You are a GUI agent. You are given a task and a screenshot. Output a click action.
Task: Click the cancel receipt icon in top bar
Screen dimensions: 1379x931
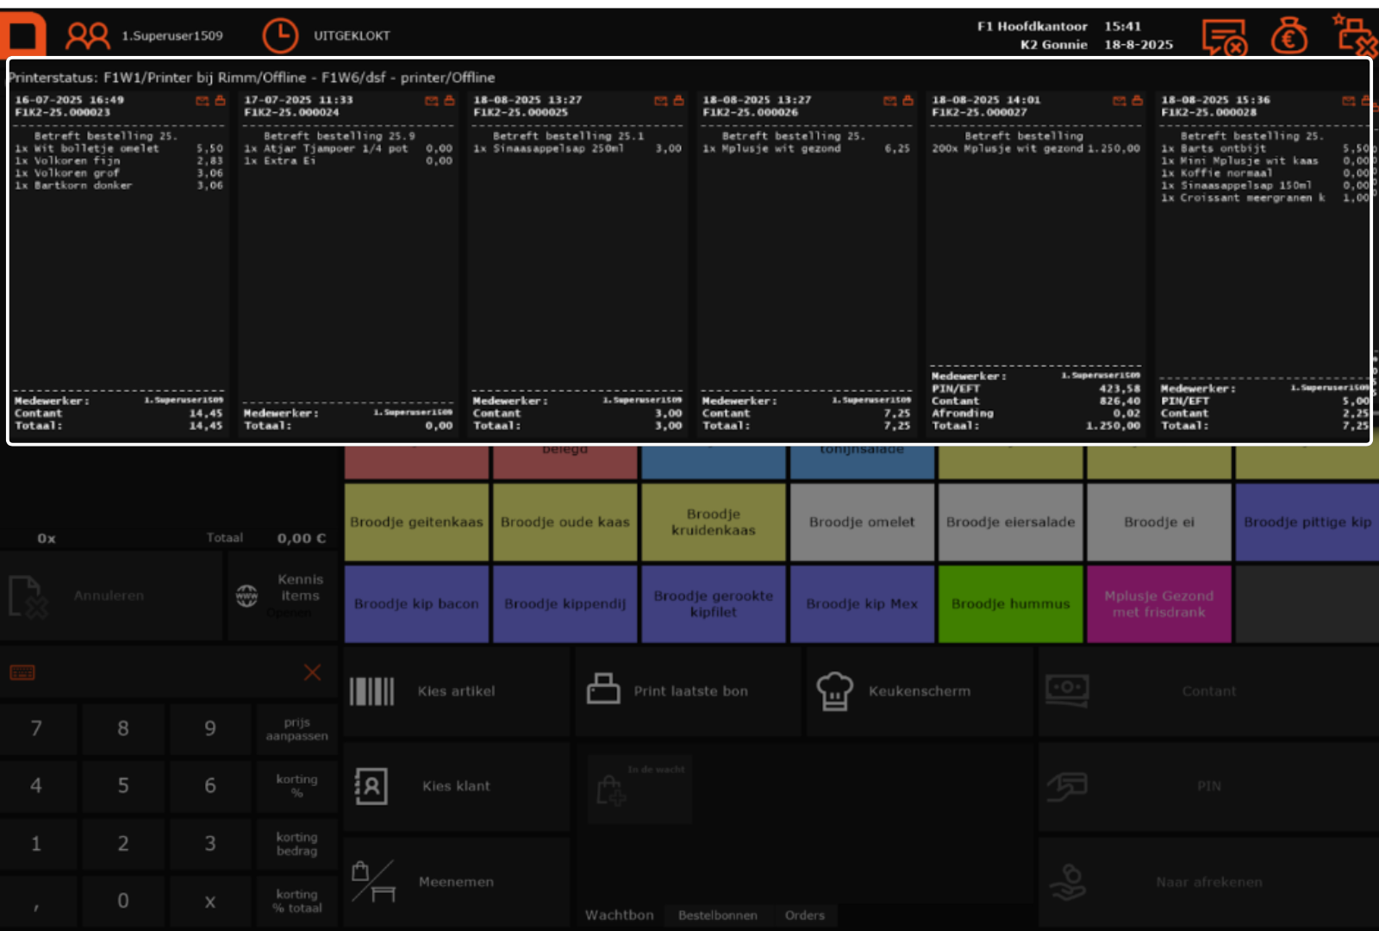[1224, 37]
